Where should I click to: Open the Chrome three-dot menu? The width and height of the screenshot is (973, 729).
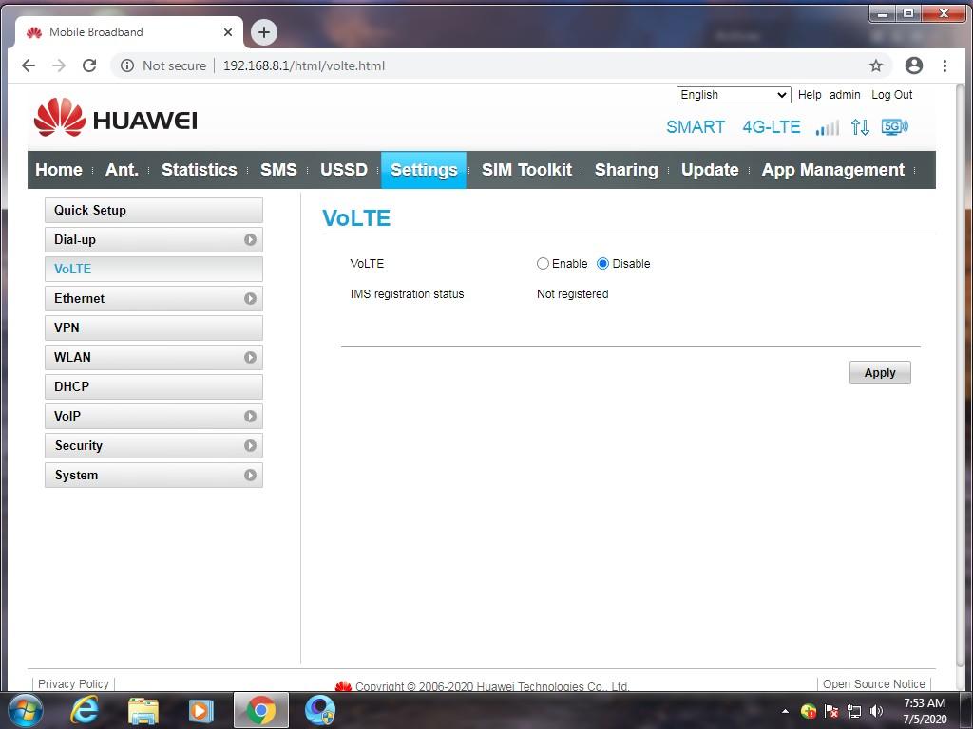coord(944,65)
